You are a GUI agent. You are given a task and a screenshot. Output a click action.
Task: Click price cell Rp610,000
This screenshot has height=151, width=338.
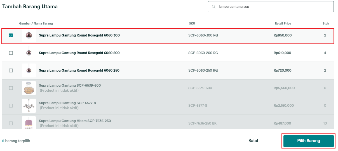282,53
